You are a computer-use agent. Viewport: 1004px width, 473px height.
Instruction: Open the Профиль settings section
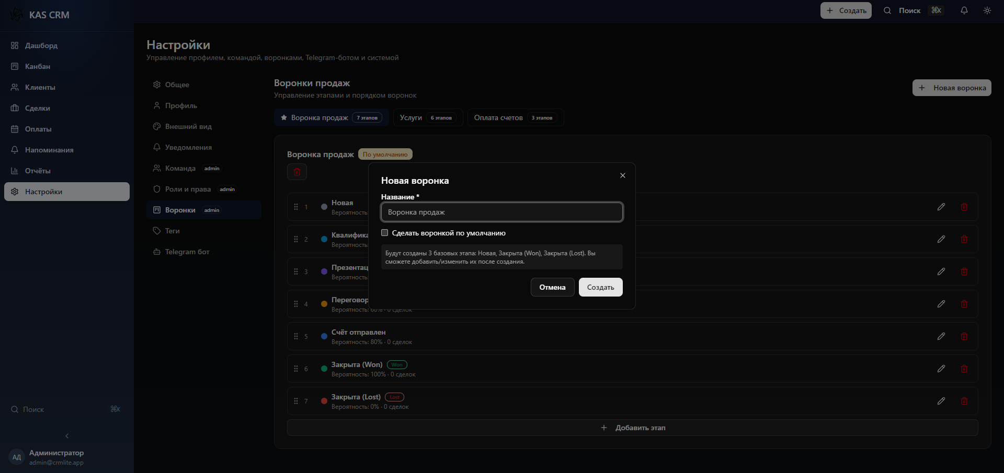(204, 105)
